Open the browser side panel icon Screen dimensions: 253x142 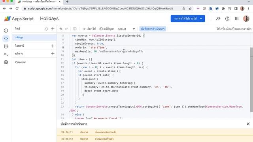click(236, 9)
